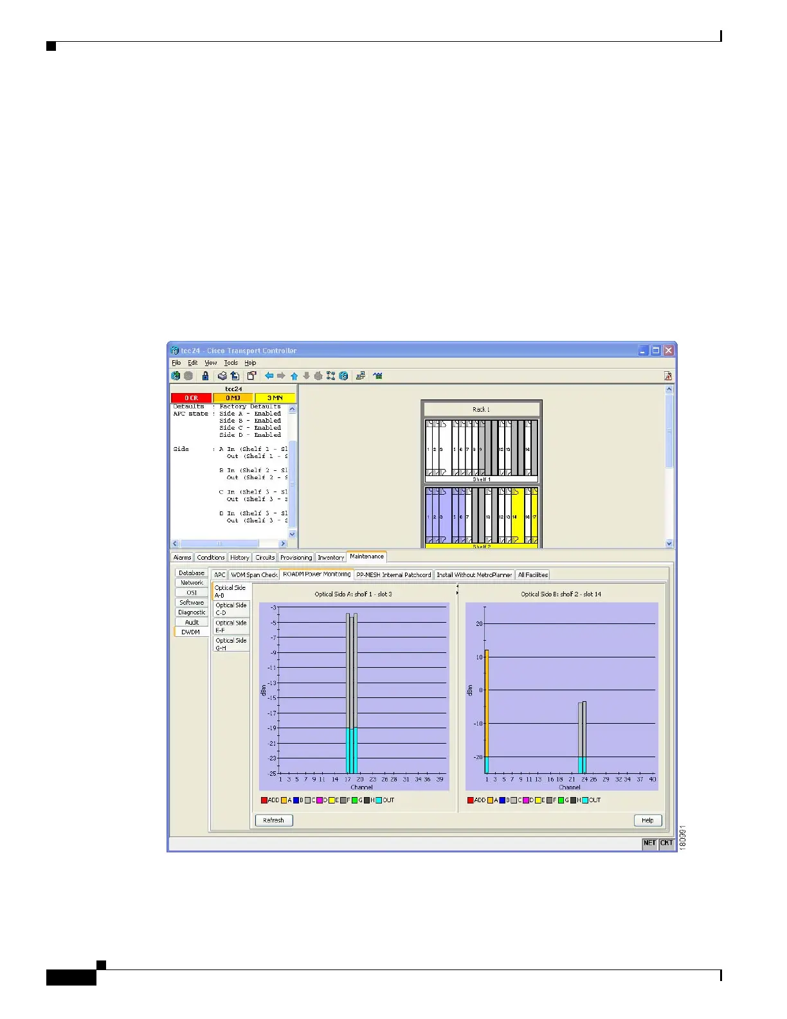Click the print toolbar icon
Screen dimensions: 787x1019
tap(222, 376)
